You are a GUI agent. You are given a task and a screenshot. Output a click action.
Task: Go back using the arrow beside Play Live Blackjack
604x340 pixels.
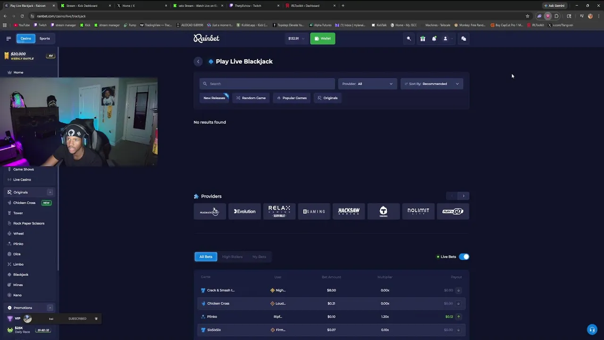[198, 61]
